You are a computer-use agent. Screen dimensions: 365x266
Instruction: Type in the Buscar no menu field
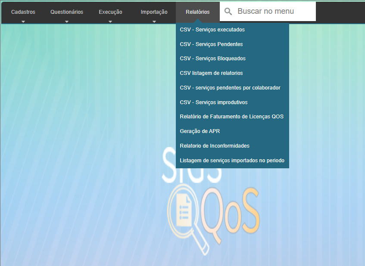click(274, 12)
